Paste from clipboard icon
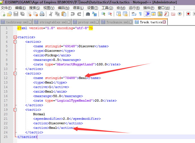The height and width of the screenshot is (143, 195). point(64,14)
